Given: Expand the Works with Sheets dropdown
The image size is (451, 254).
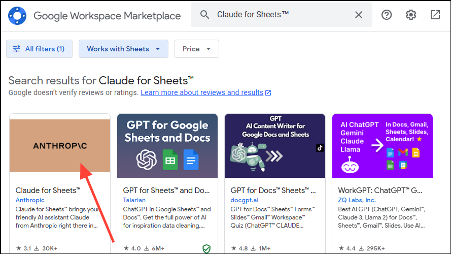Looking at the screenshot, I should [x=123, y=49].
